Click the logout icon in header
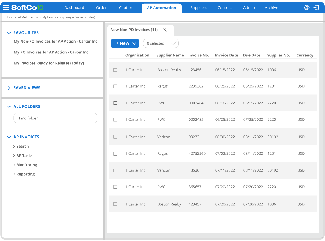This screenshot has width=325, height=241. 316,8
